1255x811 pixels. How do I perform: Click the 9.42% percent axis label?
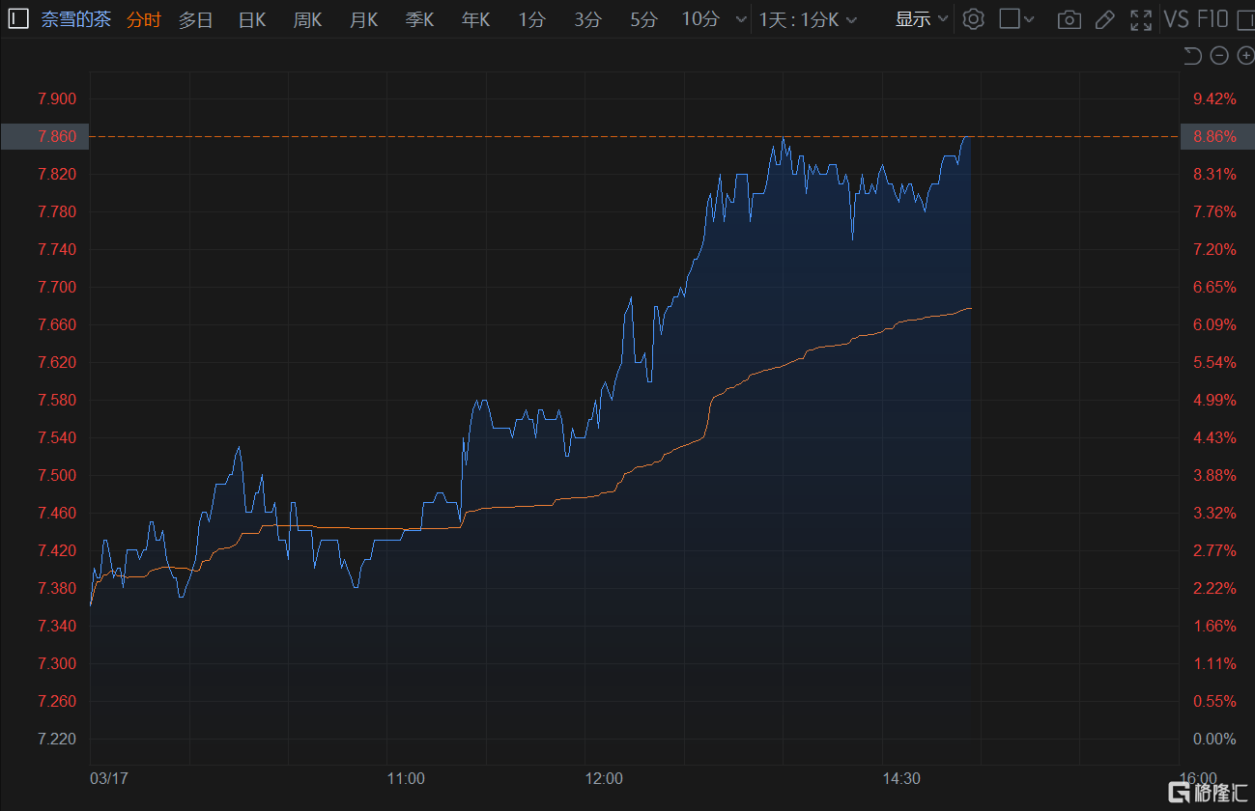tap(1215, 98)
